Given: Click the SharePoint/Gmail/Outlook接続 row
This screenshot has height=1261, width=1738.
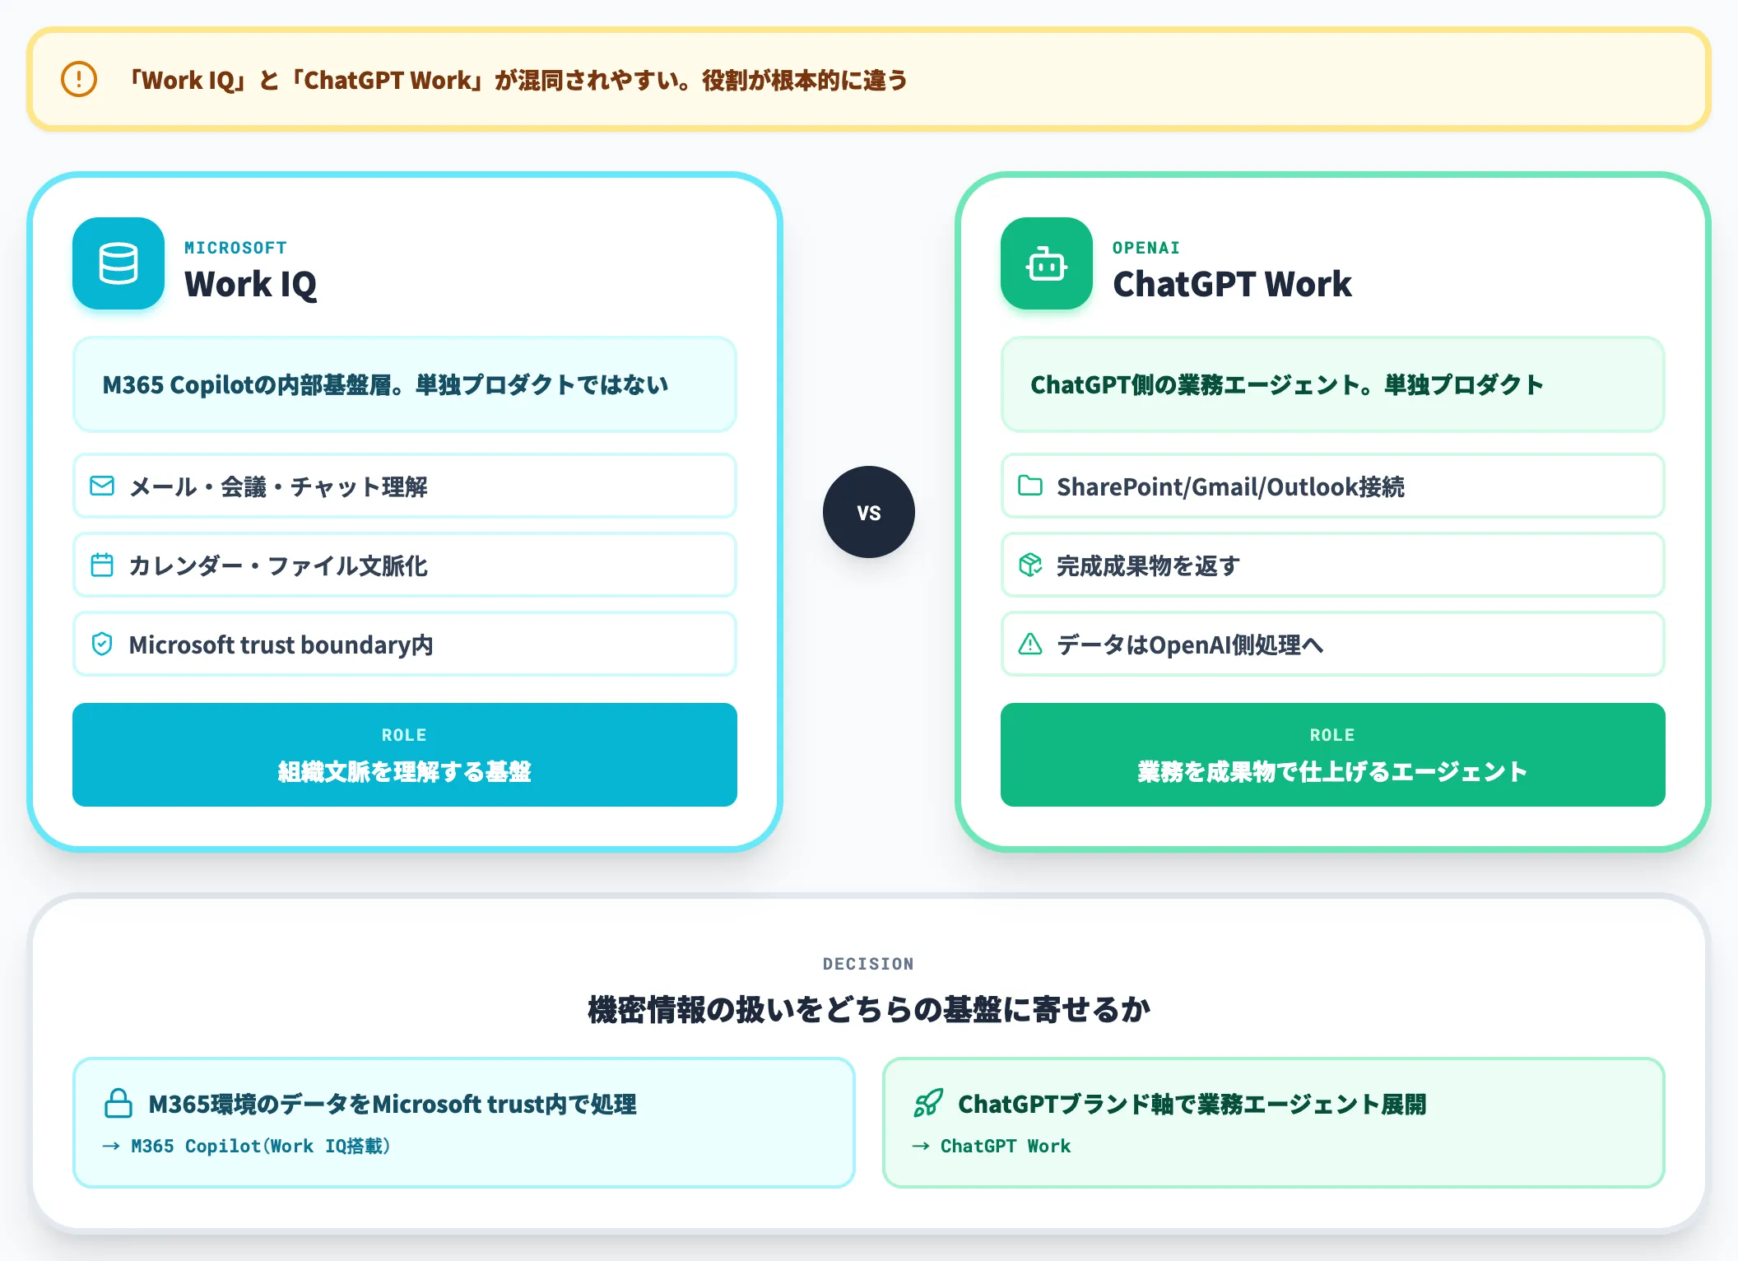Looking at the screenshot, I should click(x=1333, y=486).
